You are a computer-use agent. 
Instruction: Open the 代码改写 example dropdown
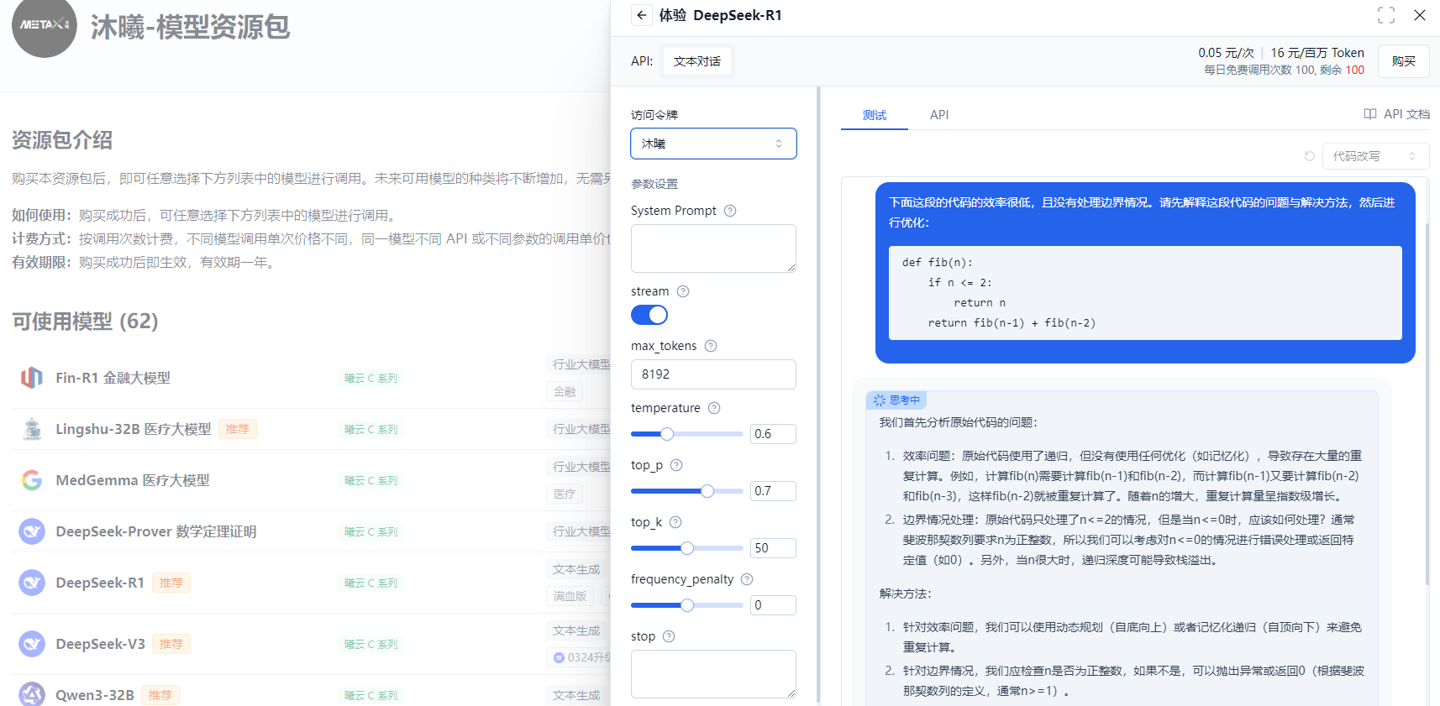[1375, 156]
